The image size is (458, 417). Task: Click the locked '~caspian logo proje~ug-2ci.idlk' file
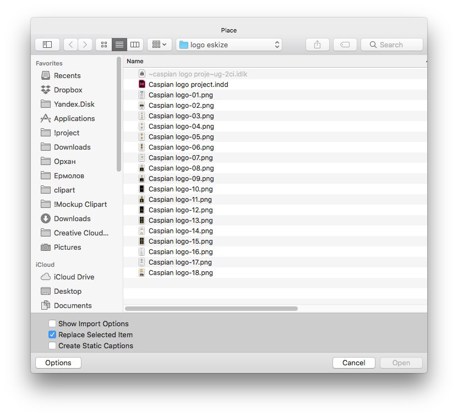click(275, 74)
